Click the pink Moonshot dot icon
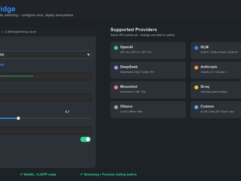Viewport: 241px width, 181px height. 116,87
